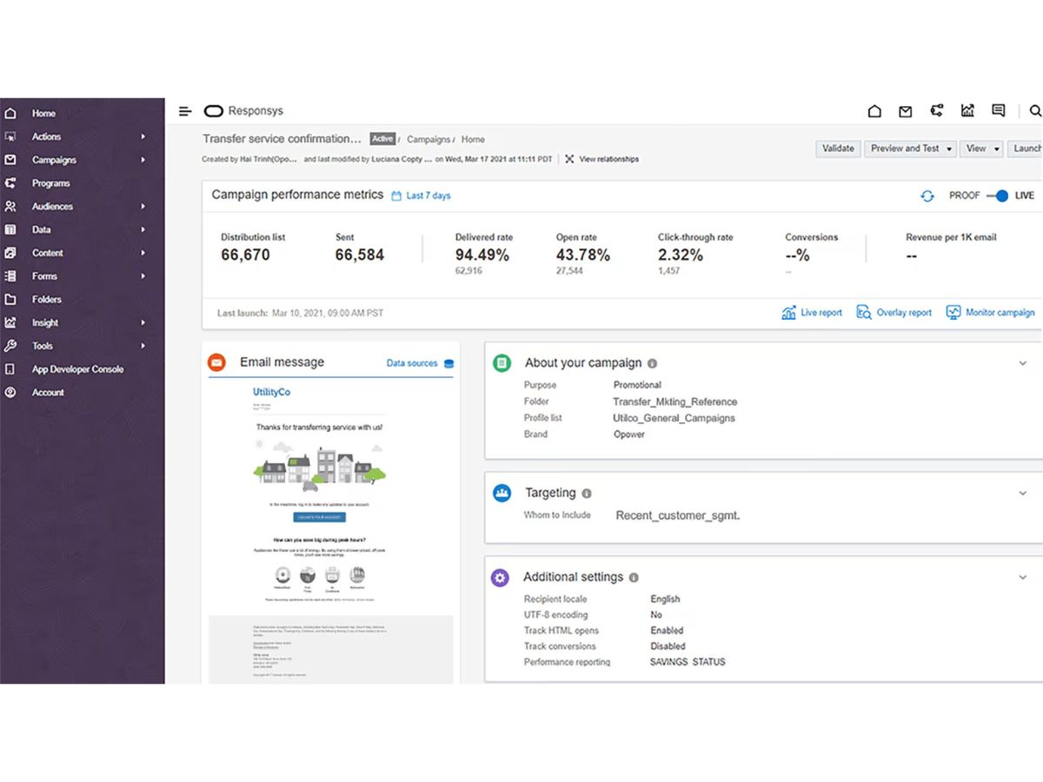Click the Oracle Responsys logo
1043x782 pixels.
pyautogui.click(x=243, y=111)
